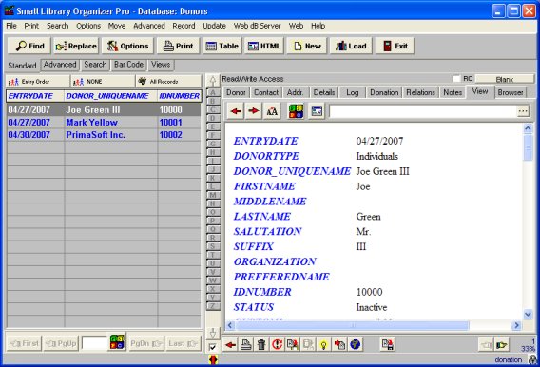Click the PgDn button
Screen dimensions: 540x367
146,343
